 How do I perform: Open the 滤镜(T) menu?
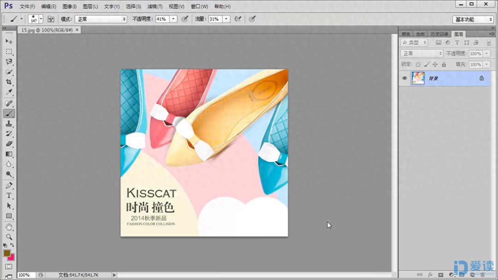(155, 7)
